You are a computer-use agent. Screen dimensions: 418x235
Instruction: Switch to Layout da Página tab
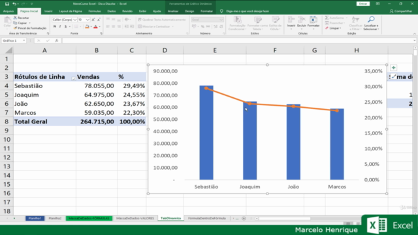click(71, 11)
